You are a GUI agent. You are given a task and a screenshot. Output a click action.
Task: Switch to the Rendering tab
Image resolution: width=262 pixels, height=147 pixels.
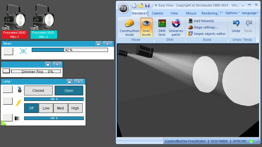(x=209, y=13)
